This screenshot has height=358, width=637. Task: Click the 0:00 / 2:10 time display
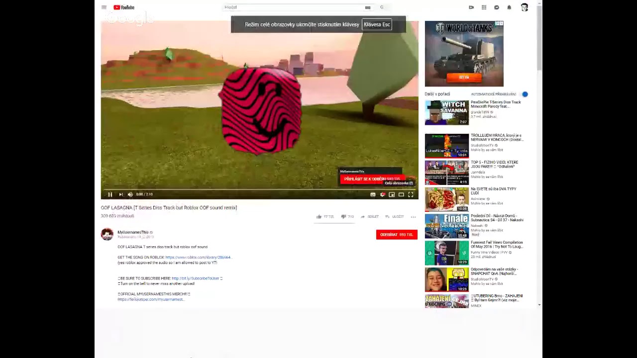pyautogui.click(x=144, y=194)
